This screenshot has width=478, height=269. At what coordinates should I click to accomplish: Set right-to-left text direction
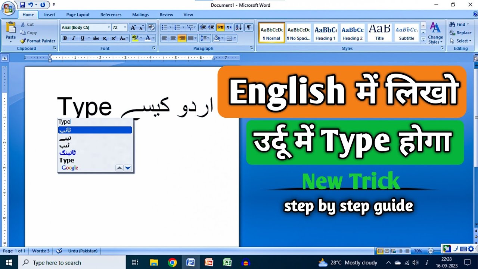click(x=229, y=27)
